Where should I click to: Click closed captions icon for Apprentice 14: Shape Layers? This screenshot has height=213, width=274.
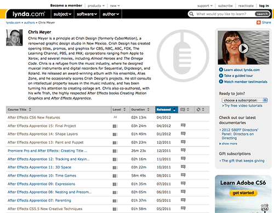(183, 133)
